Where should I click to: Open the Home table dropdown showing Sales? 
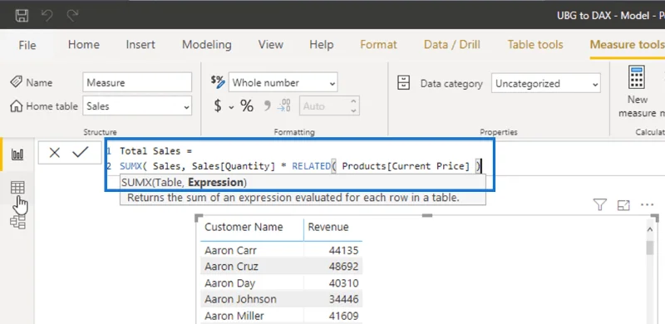pos(137,106)
